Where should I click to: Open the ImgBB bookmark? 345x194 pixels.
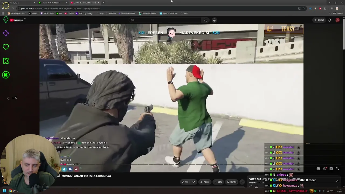[x=169, y=13]
